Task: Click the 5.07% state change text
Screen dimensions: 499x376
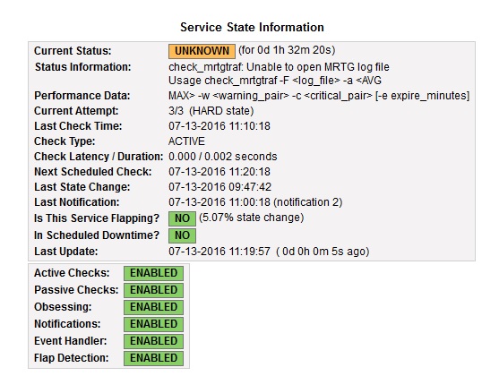Action: 252,218
